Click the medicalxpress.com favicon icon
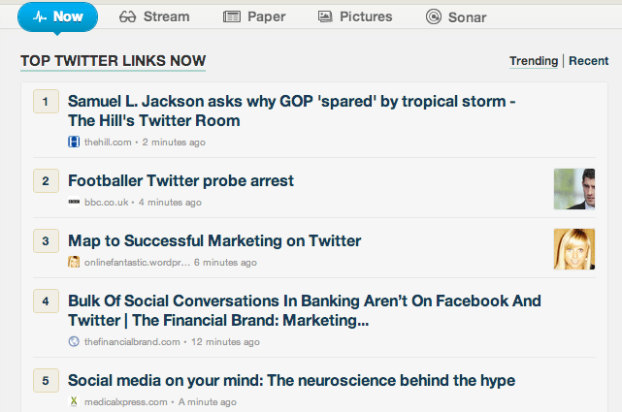The width and height of the screenshot is (622, 412). 74,401
